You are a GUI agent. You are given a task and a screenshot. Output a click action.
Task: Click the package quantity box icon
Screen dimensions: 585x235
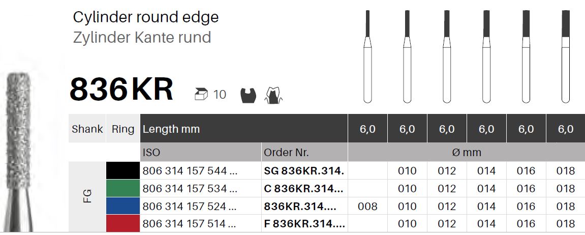point(201,95)
